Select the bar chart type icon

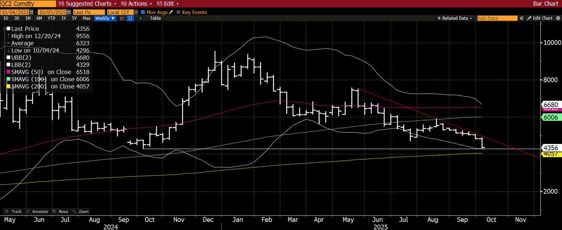pos(130,18)
